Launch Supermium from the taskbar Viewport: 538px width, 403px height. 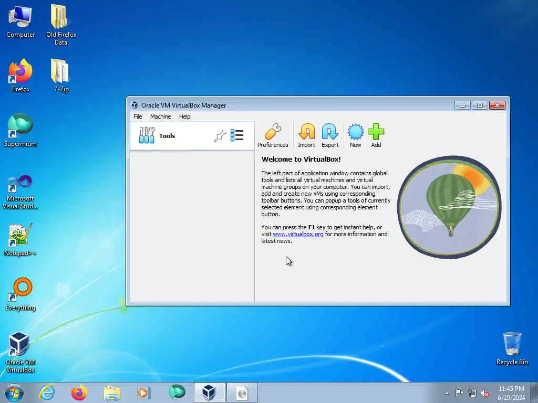[x=177, y=392]
